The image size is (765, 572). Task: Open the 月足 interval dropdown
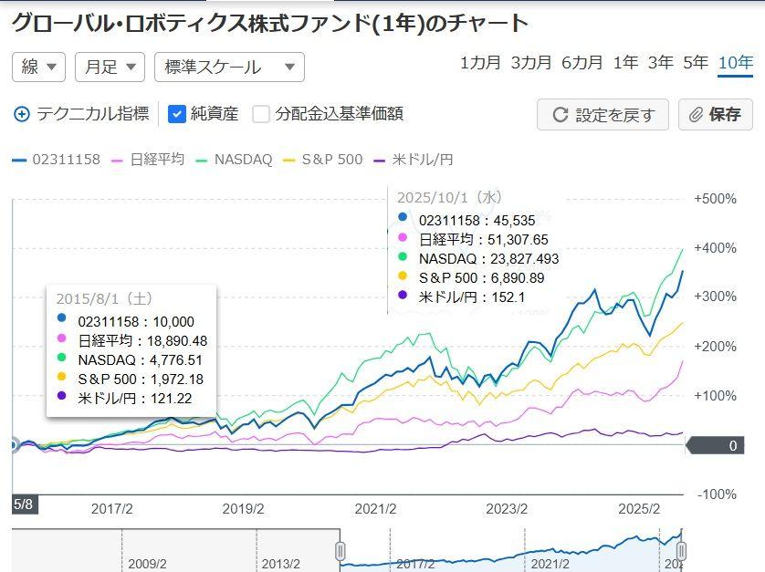(110, 67)
